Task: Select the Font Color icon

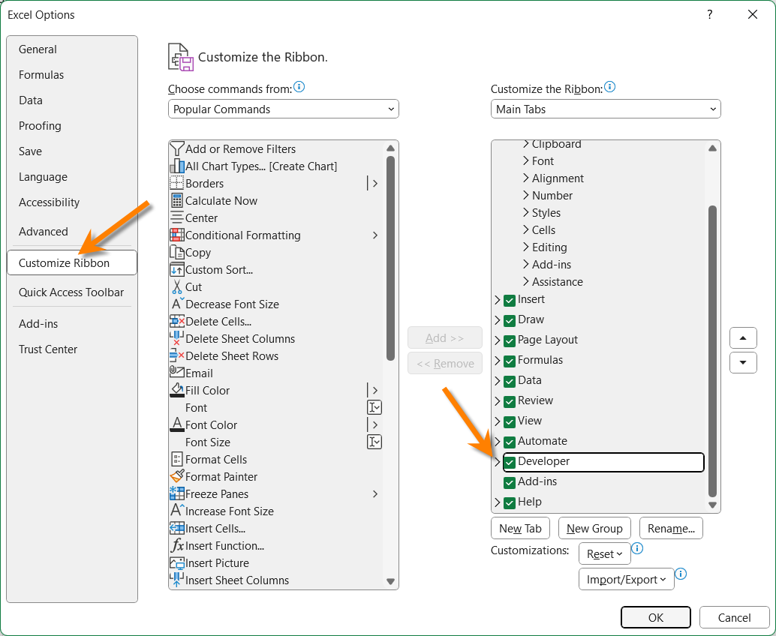Action: (x=176, y=424)
